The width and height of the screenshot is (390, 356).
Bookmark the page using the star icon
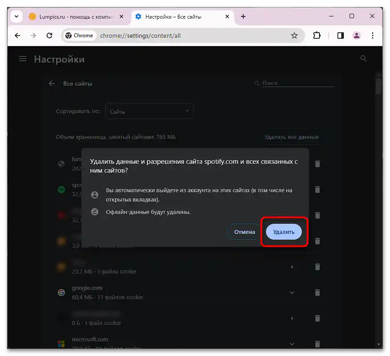point(295,36)
